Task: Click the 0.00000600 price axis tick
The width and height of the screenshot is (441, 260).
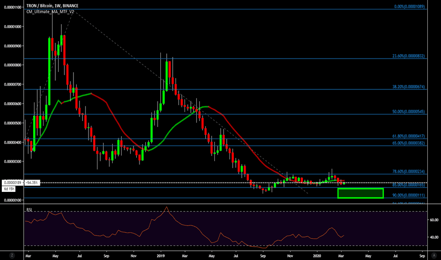Action: click(x=12, y=104)
